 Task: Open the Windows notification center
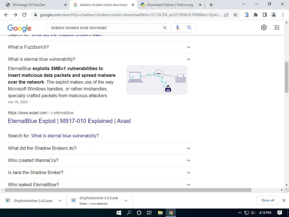point(280,213)
